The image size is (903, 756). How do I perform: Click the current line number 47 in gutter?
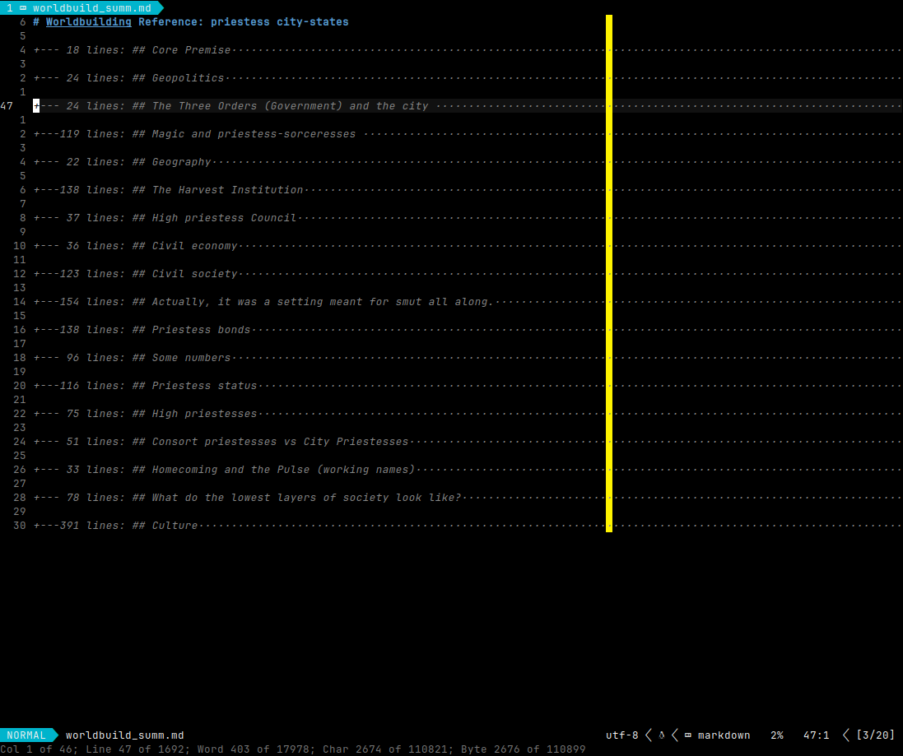[7, 106]
